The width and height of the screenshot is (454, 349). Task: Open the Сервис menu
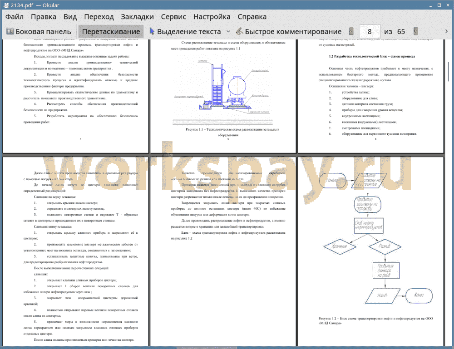click(x=173, y=17)
